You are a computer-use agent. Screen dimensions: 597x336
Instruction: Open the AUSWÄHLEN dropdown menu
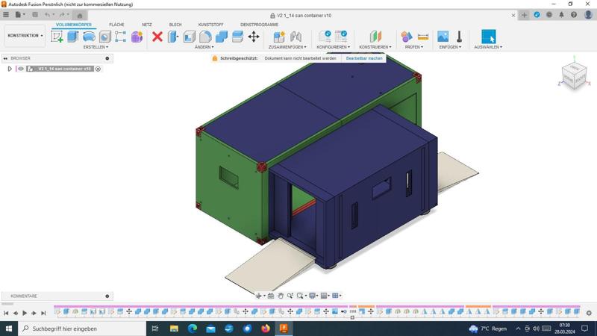point(488,47)
